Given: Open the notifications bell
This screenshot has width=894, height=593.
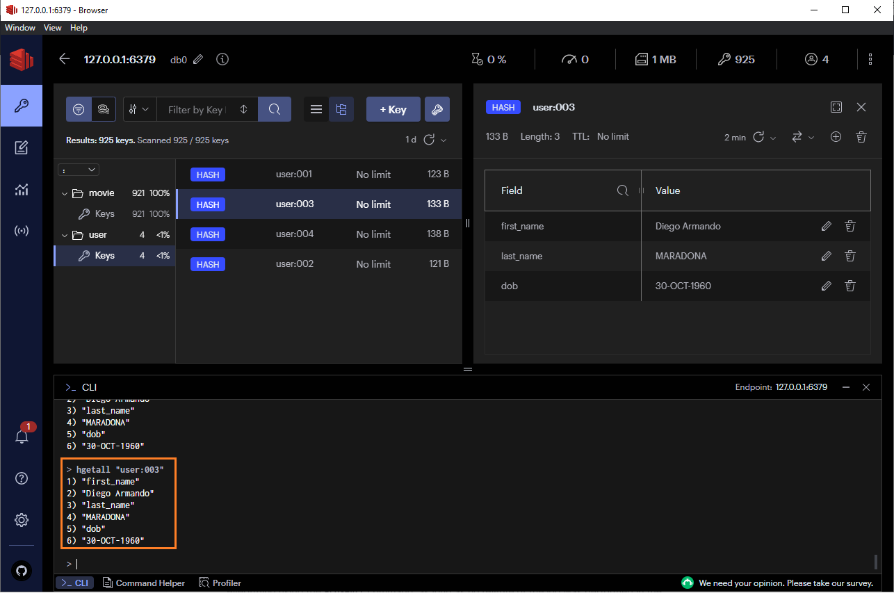Looking at the screenshot, I should coord(22,437).
